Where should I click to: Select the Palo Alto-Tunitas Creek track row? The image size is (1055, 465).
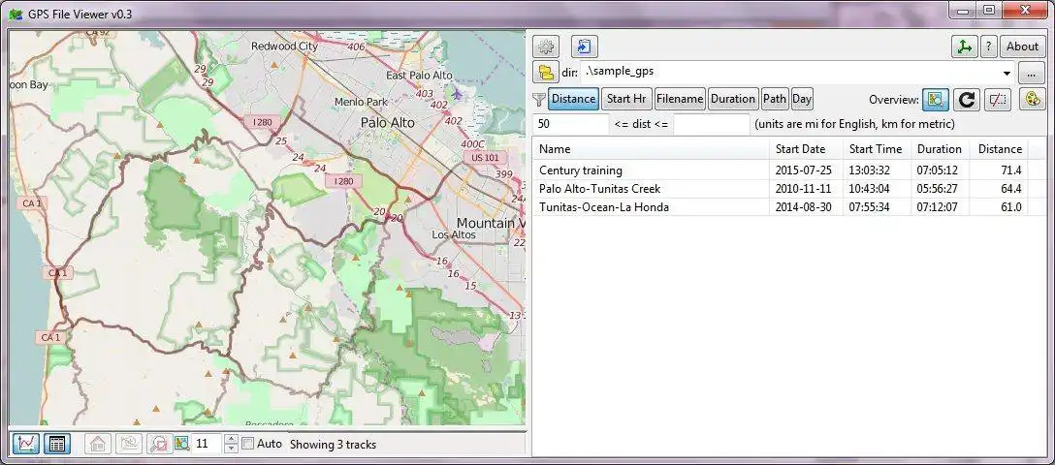pyautogui.click(x=780, y=189)
